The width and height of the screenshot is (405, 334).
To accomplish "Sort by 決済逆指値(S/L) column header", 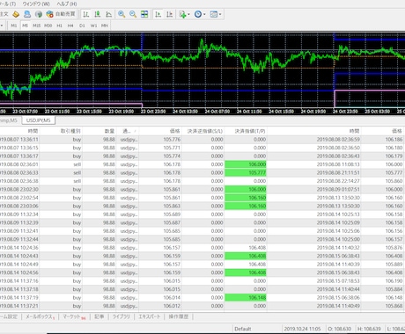I will click(205, 131).
